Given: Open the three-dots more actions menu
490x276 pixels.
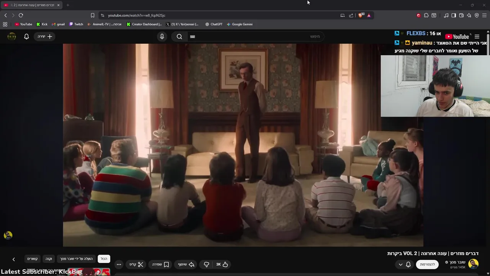Looking at the screenshot, I should 119,264.
